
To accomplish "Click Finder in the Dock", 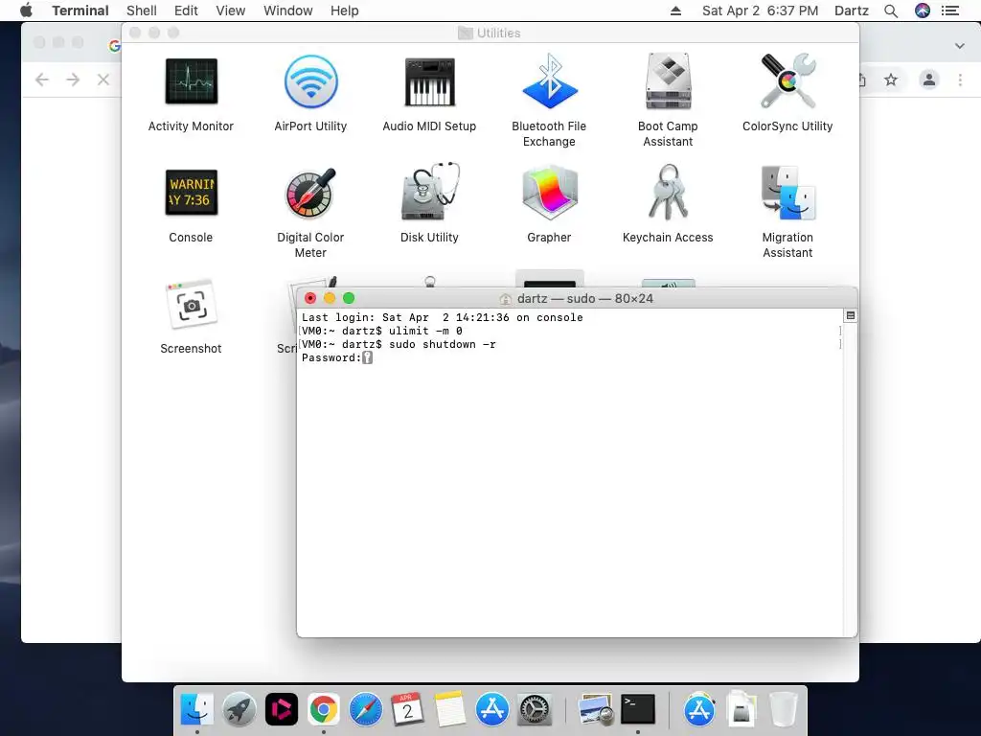I will click(196, 709).
